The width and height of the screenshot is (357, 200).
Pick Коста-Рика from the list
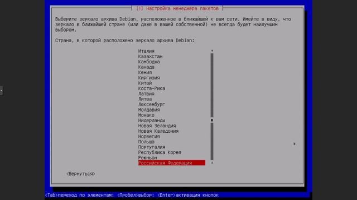pyautogui.click(x=152, y=88)
